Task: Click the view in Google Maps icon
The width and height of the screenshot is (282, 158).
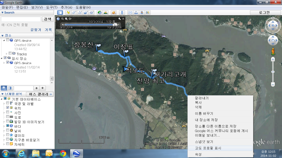Action: [x=148, y=13]
